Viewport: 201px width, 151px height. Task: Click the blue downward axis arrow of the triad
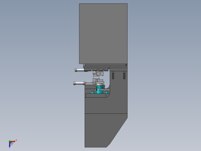[10, 144]
